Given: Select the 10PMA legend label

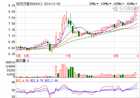Looking at the screenshot, I should [105, 4].
